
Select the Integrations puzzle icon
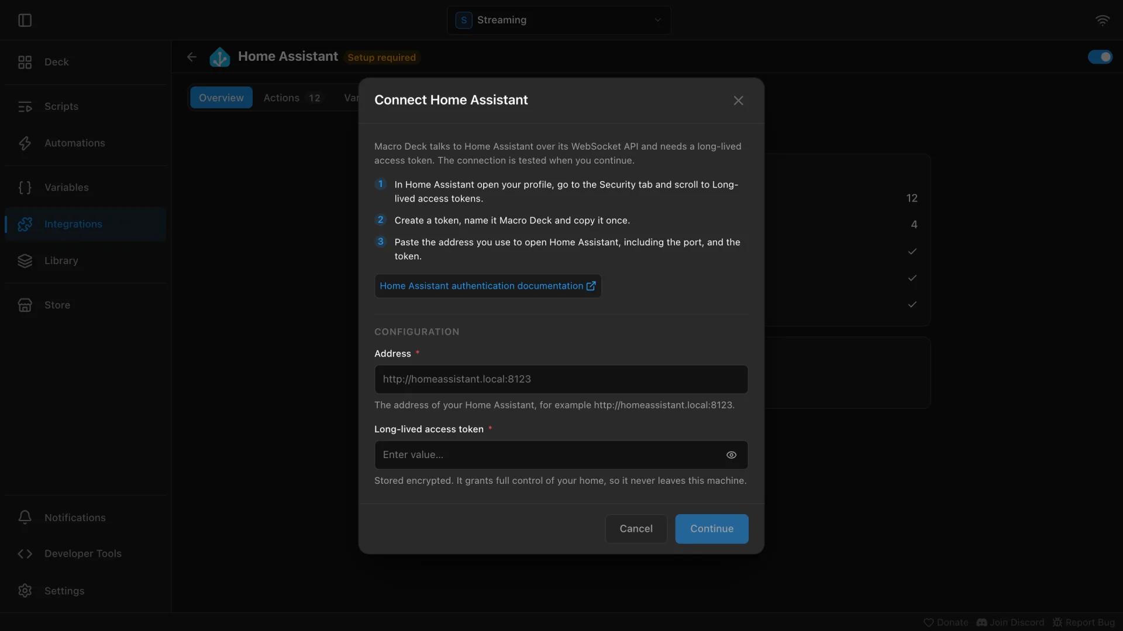25,224
